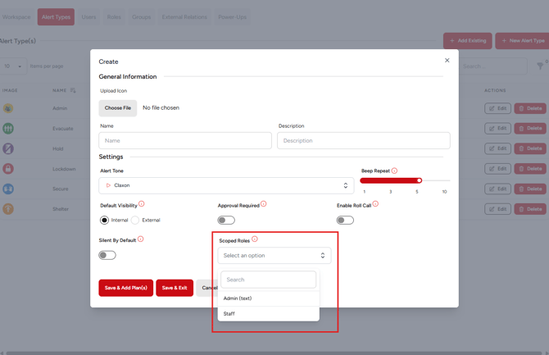The height and width of the screenshot is (355, 549).
Task: Pick Admin (text) role option
Action: click(x=238, y=298)
